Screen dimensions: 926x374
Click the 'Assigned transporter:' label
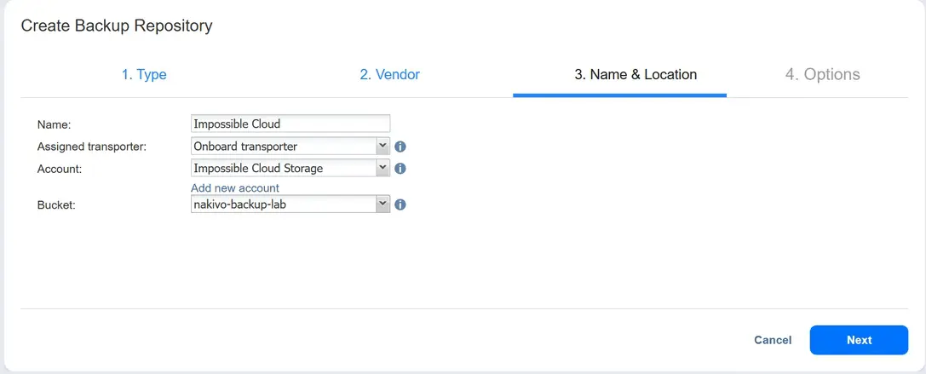[91, 147]
